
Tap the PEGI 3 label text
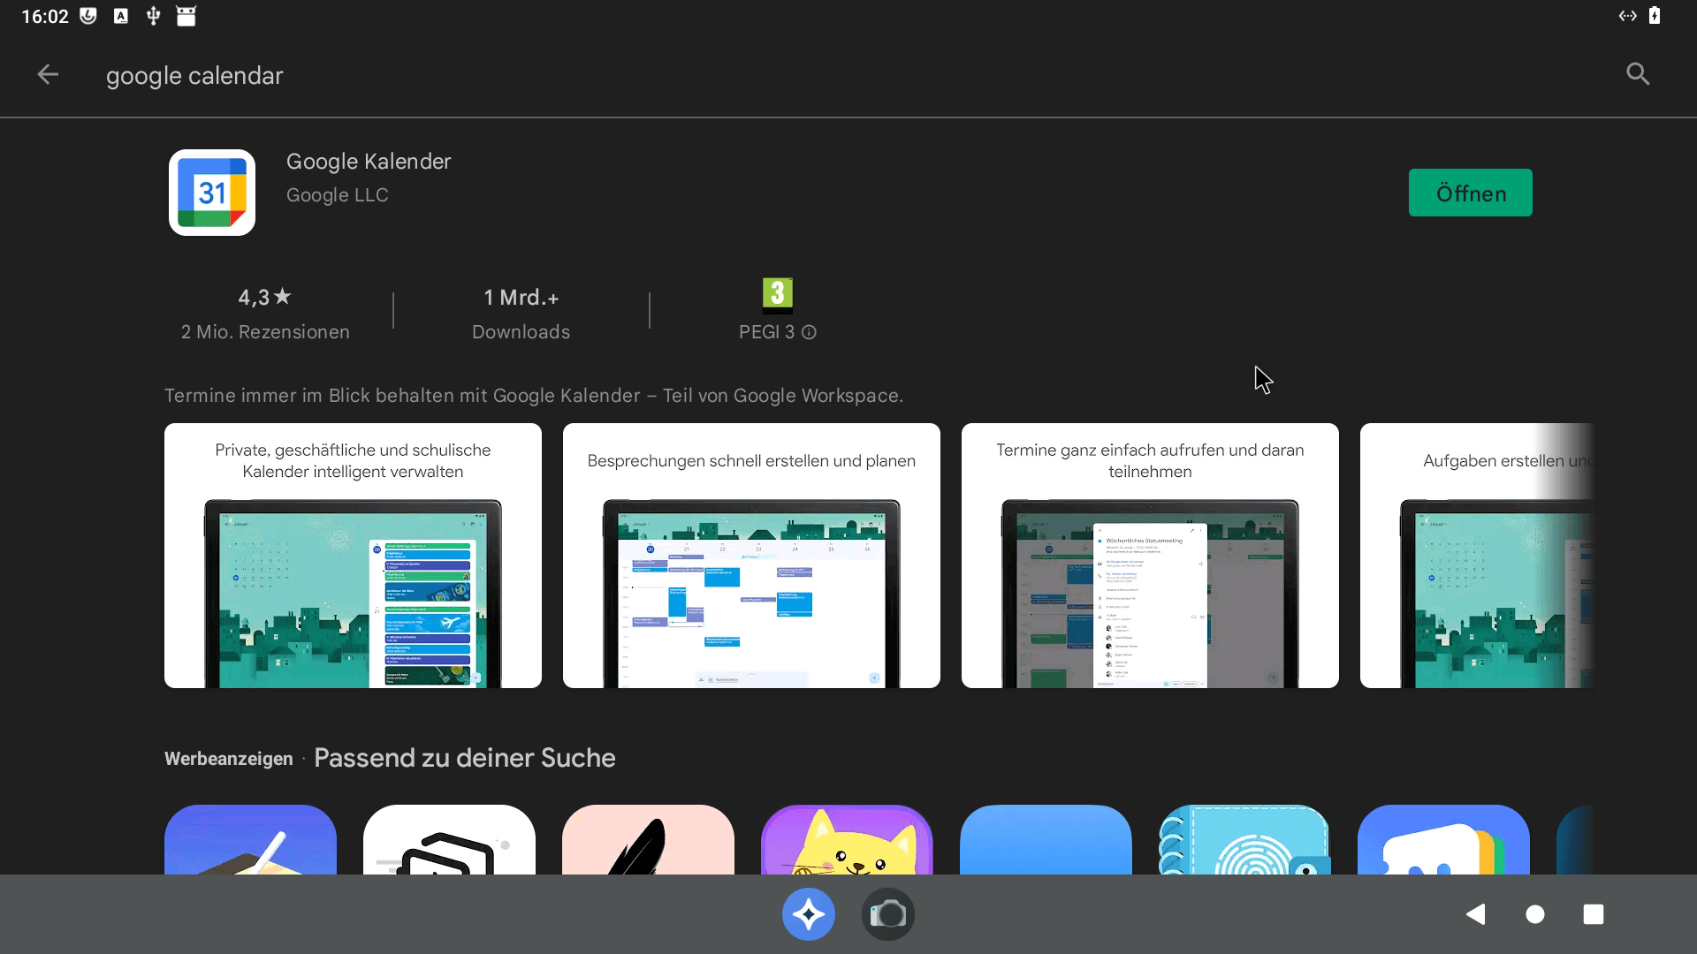click(766, 332)
